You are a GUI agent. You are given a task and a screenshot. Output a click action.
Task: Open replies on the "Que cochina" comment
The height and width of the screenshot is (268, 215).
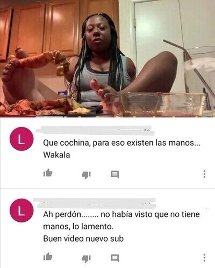(x=115, y=174)
